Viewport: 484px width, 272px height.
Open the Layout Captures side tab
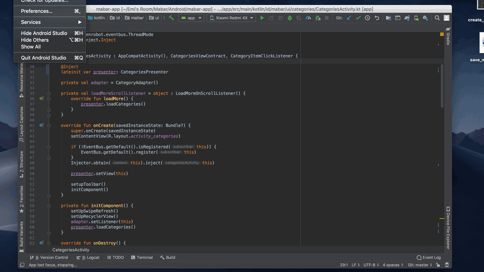22,124
